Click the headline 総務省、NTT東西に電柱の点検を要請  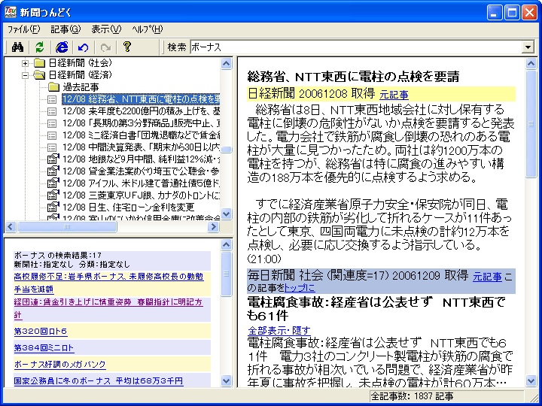coord(353,77)
